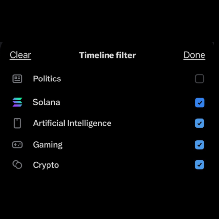Tap Done to apply the filter
The image size is (219, 219).
[x=194, y=55]
